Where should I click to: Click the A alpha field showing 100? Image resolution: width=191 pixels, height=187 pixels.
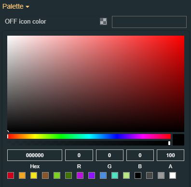coord(170,155)
